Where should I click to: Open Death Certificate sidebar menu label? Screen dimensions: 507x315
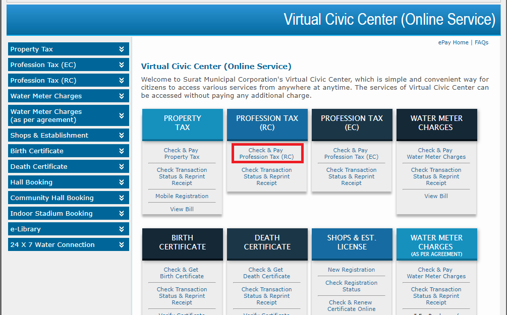pos(39,166)
